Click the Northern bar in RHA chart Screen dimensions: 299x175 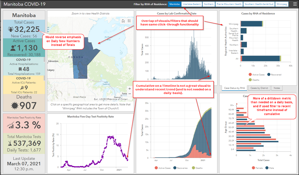pos(244,45)
